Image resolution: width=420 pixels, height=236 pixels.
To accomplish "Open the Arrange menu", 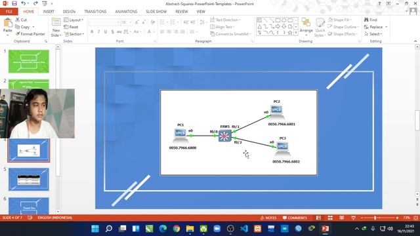I will coord(306,26).
